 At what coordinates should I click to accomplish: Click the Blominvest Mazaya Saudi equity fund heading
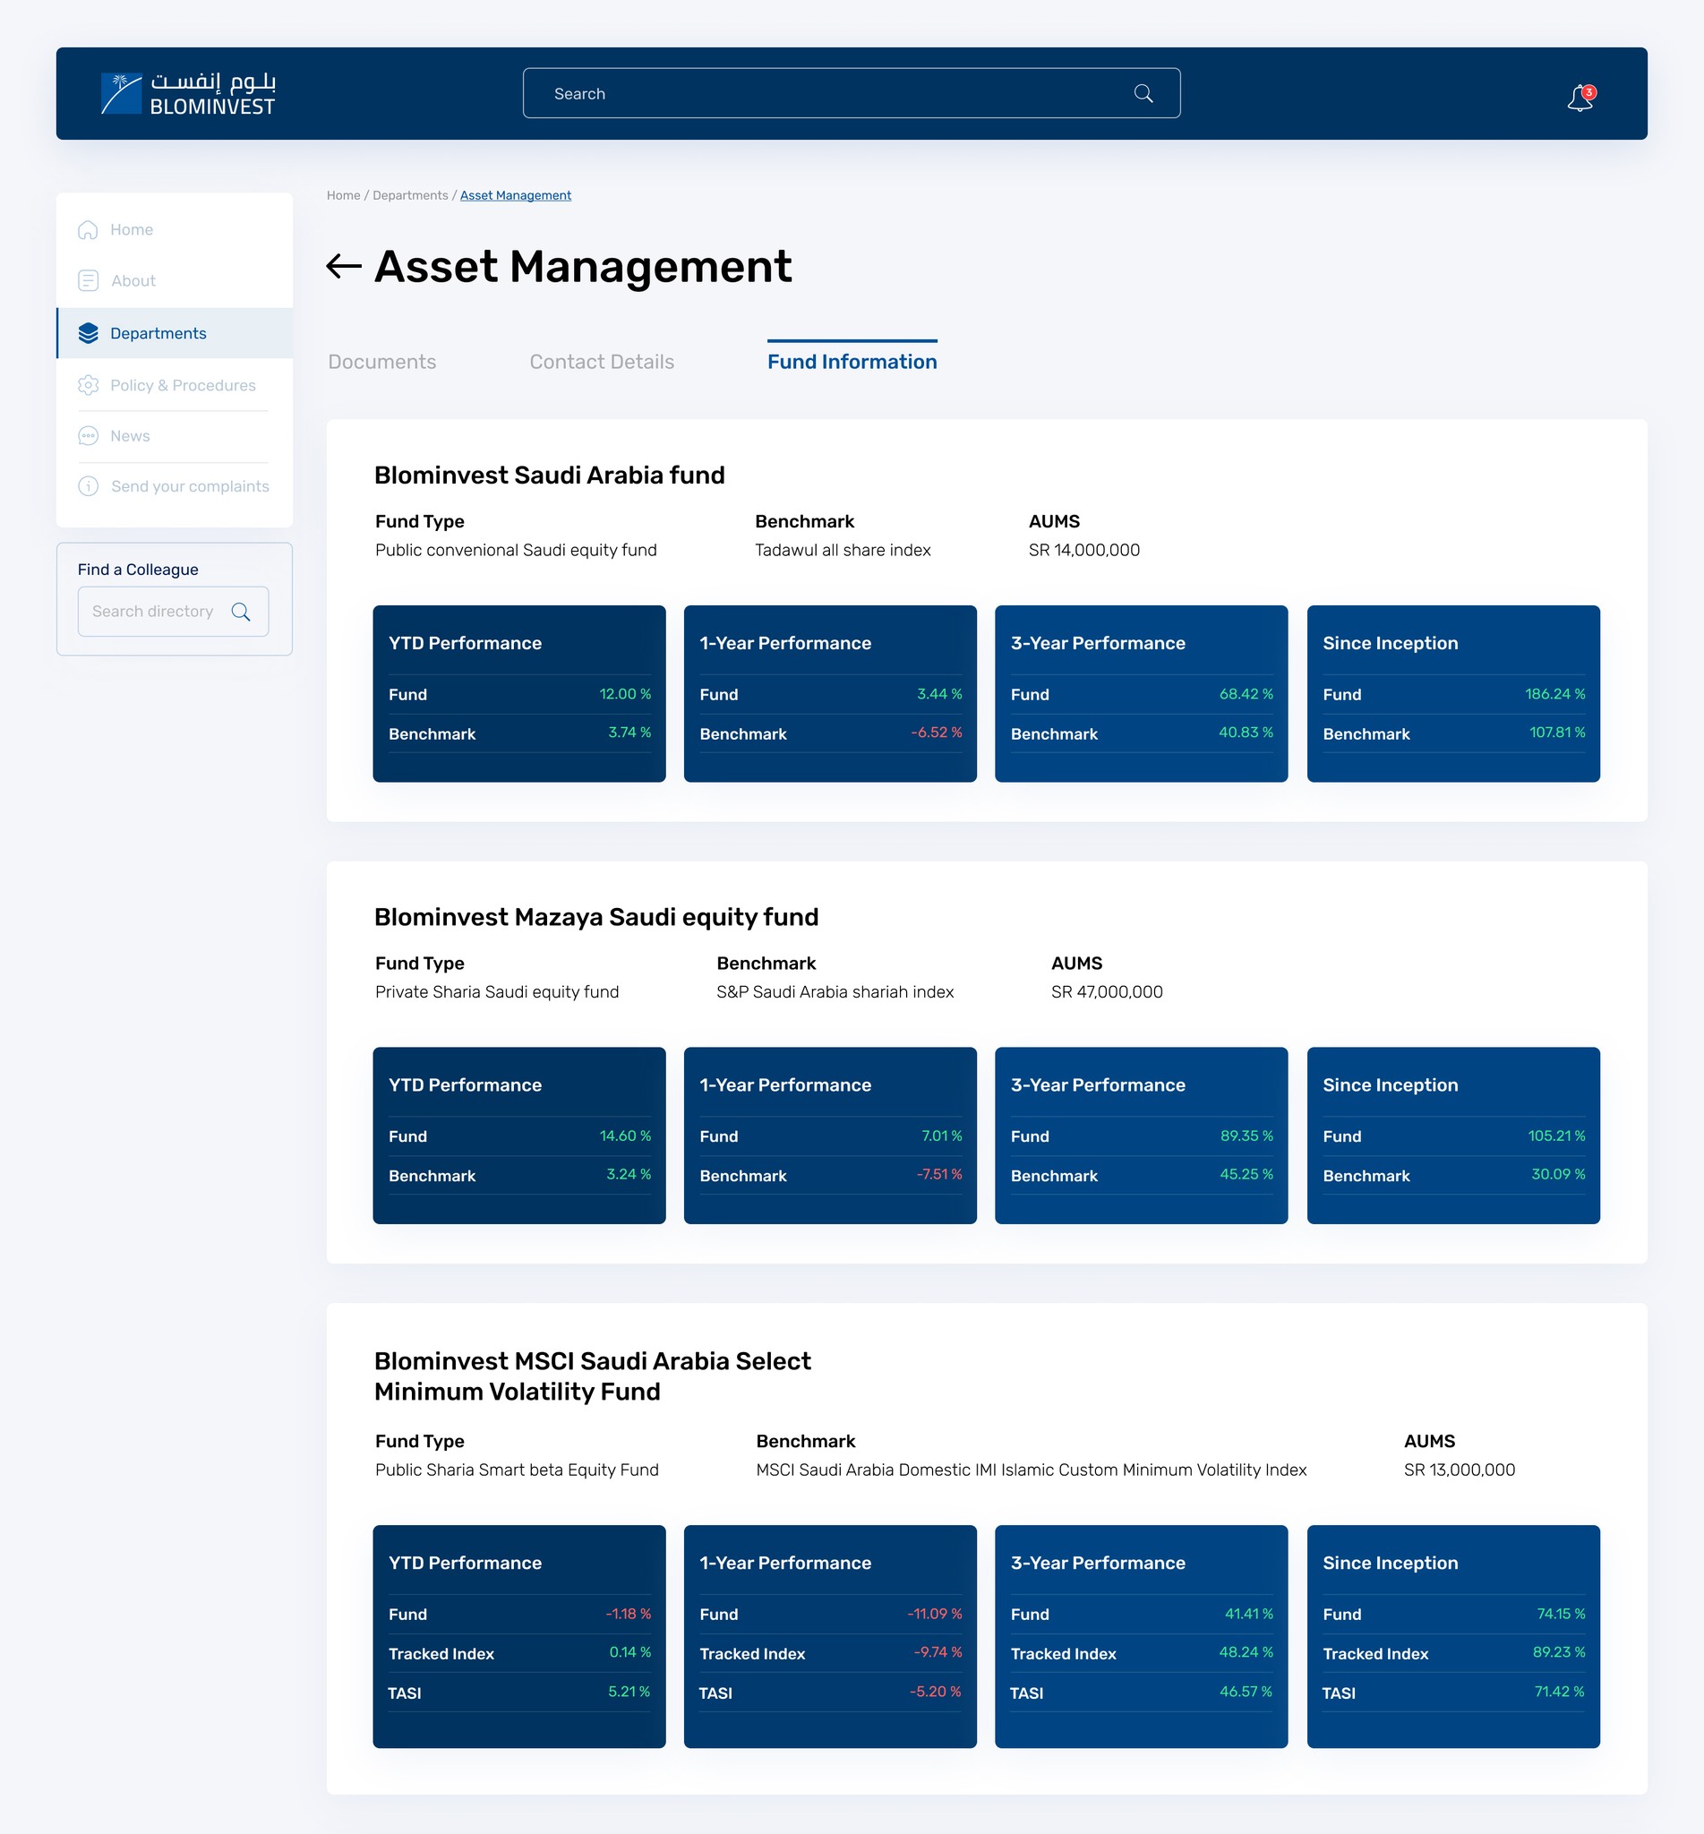coord(595,916)
